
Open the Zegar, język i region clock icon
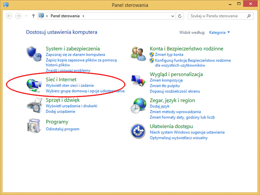pos(138,106)
